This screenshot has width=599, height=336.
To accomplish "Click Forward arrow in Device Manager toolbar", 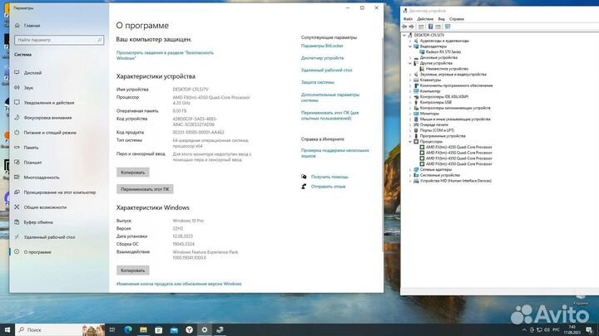I will [x=412, y=27].
